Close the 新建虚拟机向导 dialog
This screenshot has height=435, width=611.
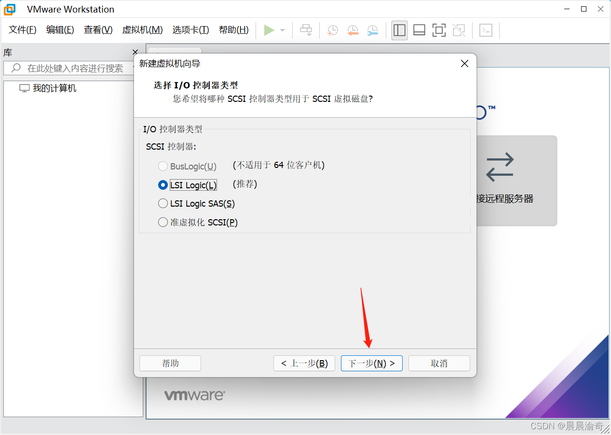(464, 64)
